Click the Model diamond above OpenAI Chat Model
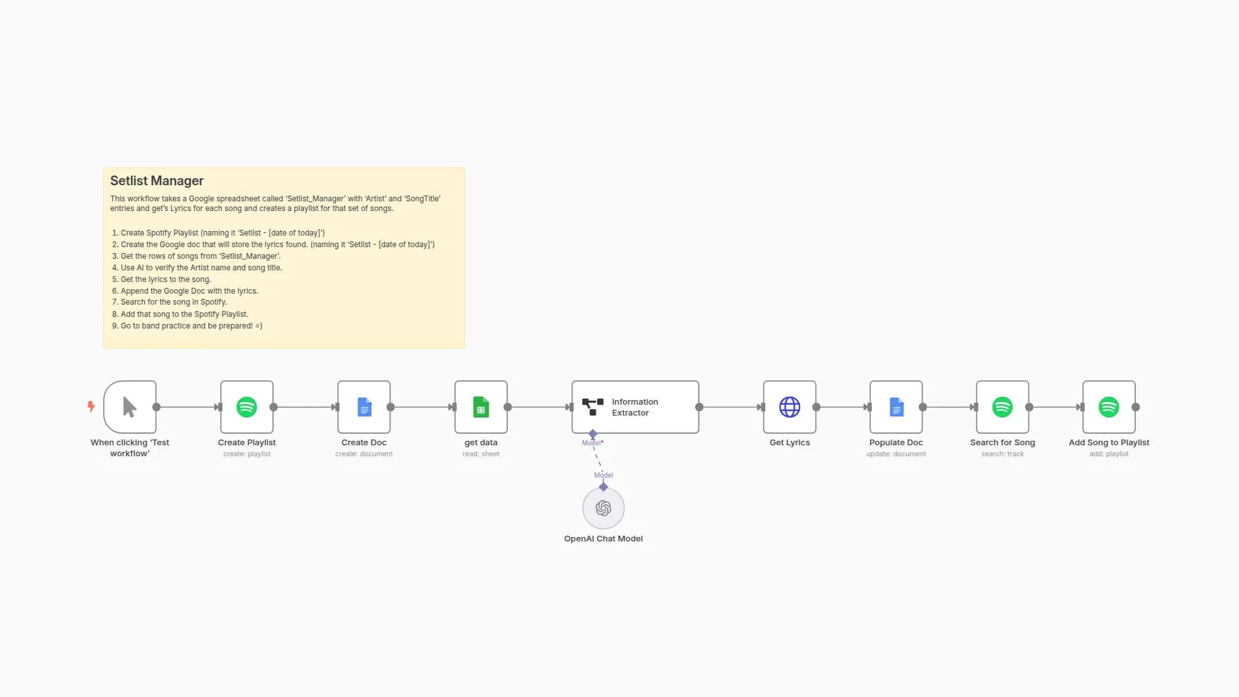Viewport: 1239px width, 697px height. click(x=603, y=487)
